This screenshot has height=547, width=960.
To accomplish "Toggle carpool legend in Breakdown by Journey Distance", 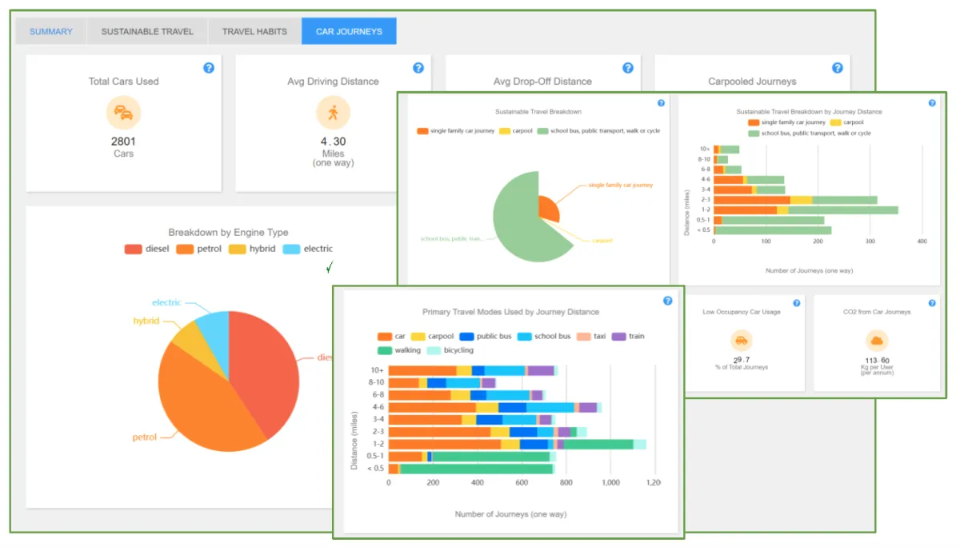I will [x=846, y=122].
